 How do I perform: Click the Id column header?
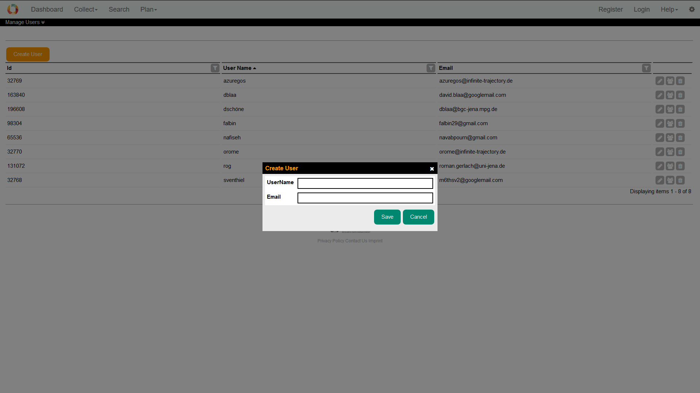9,68
